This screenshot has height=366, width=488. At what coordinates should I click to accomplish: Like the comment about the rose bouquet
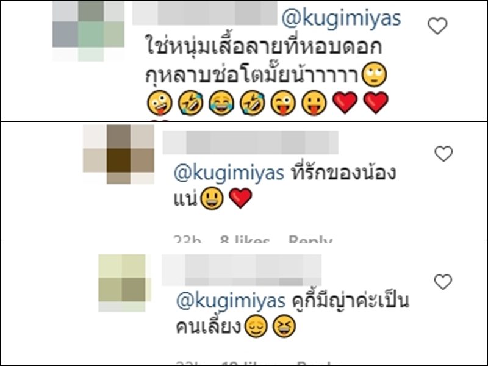click(437, 26)
